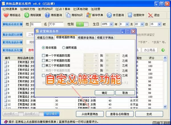Viewport: 171px width, 125px height.
Task: Open 商标知识 documents icon
Action: tap(68, 15)
